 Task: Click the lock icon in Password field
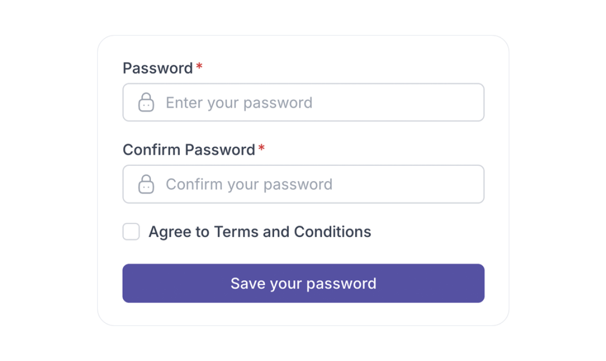tap(146, 102)
